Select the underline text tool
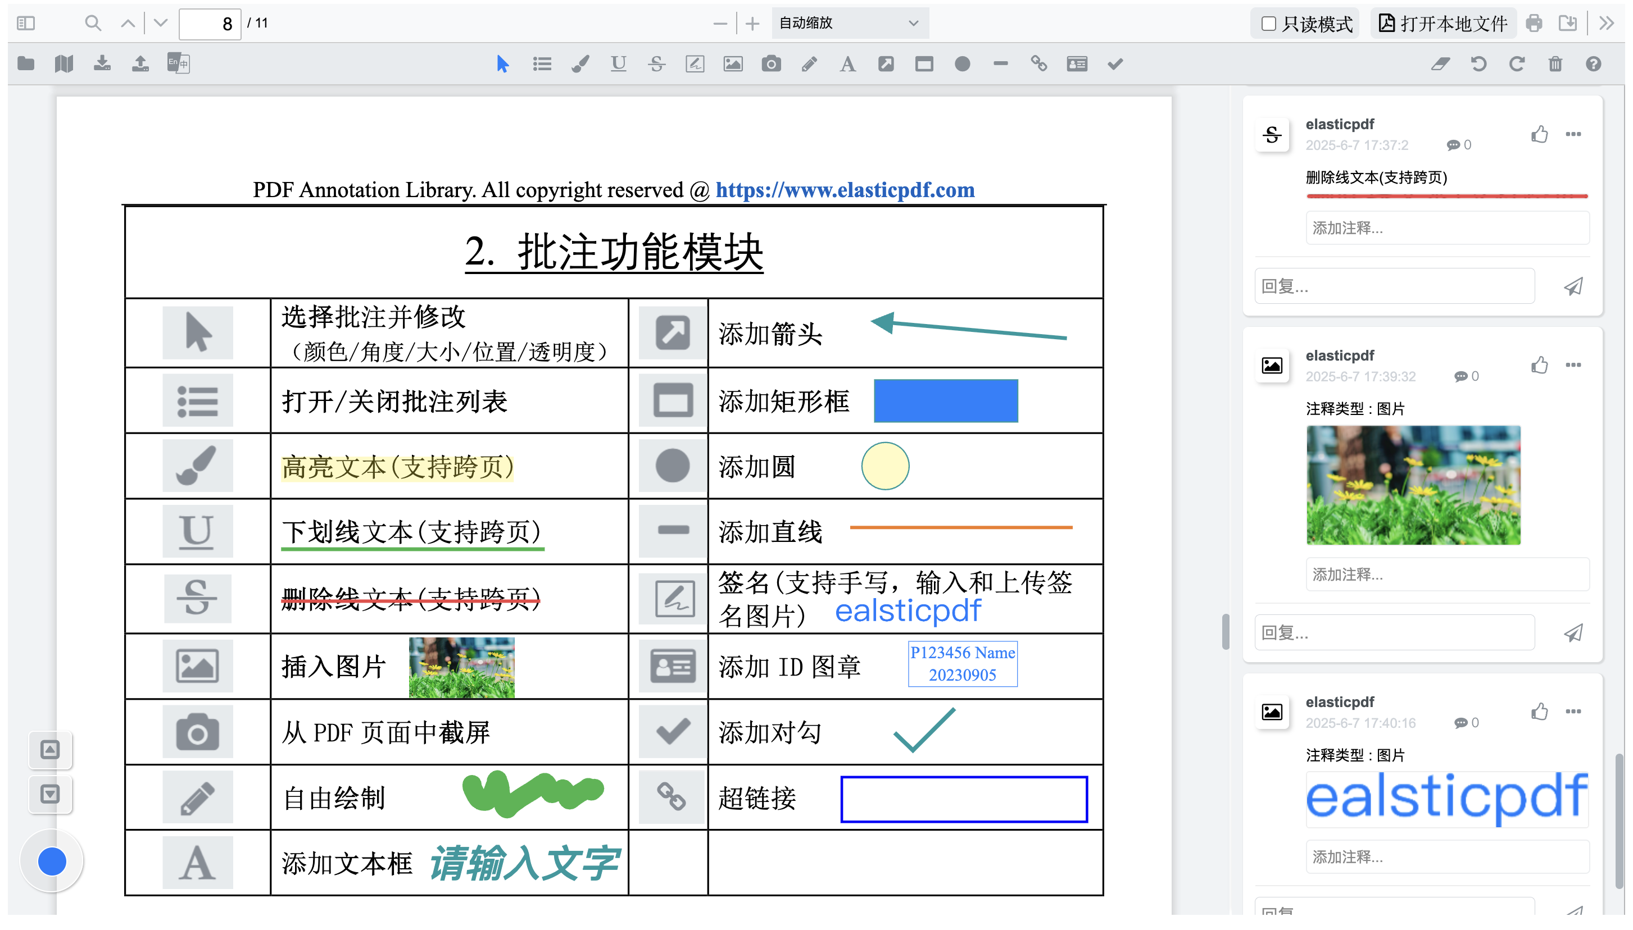Image resolution: width=1633 pixels, height=930 pixels. click(618, 64)
